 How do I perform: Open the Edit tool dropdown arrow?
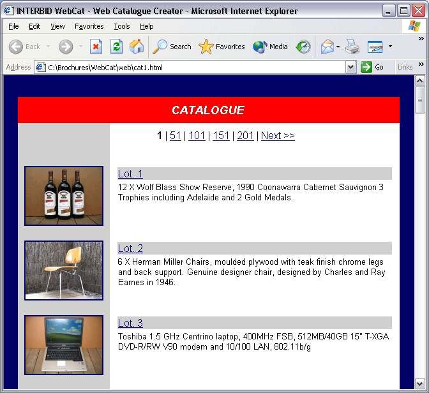pyautogui.click(x=391, y=47)
